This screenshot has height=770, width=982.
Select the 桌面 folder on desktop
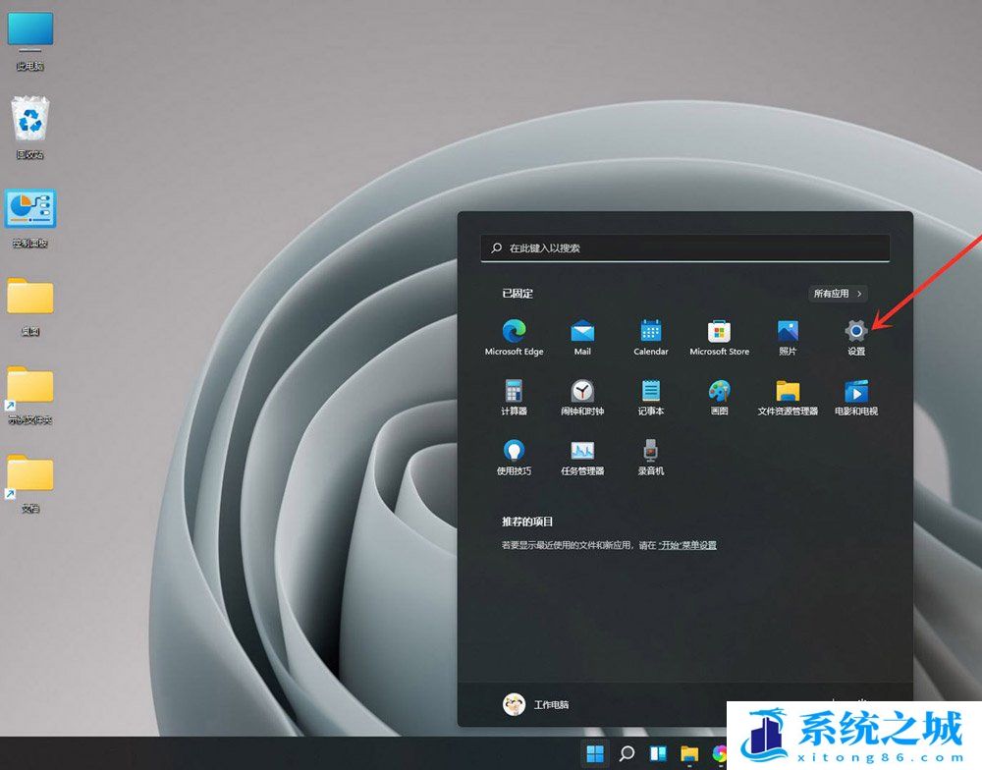coord(30,306)
